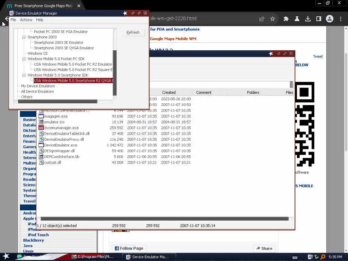
Task: Open Java category link
Action: [x=28, y=246]
